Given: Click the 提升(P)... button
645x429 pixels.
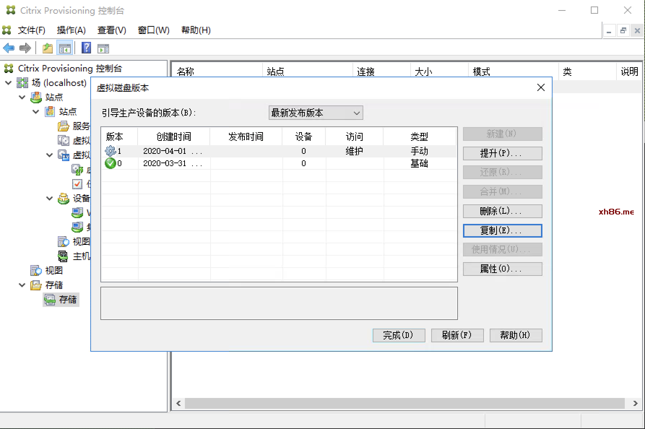Looking at the screenshot, I should click(502, 153).
